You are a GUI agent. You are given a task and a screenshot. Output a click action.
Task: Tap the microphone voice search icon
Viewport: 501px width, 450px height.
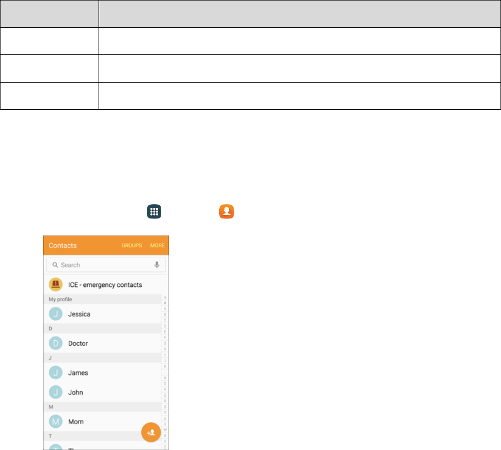pyautogui.click(x=157, y=265)
